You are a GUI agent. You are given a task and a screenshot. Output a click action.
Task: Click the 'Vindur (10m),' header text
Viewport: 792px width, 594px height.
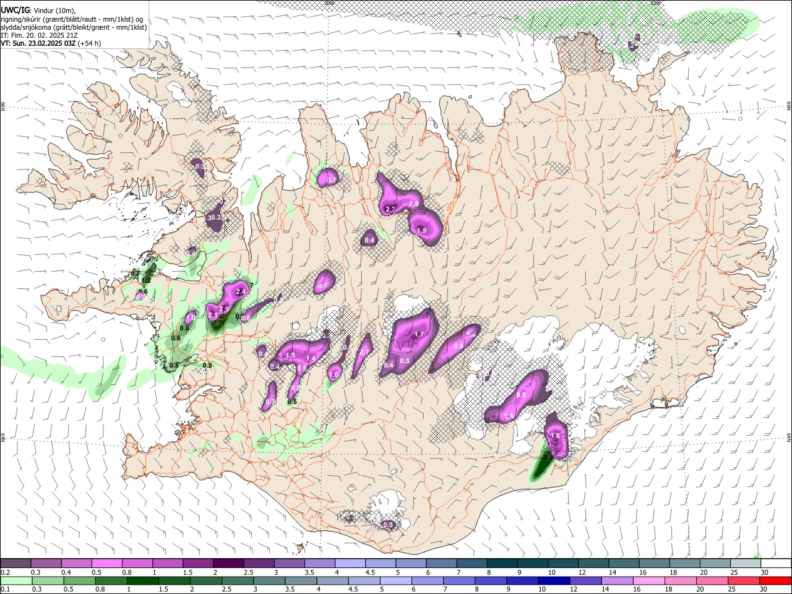[54, 11]
